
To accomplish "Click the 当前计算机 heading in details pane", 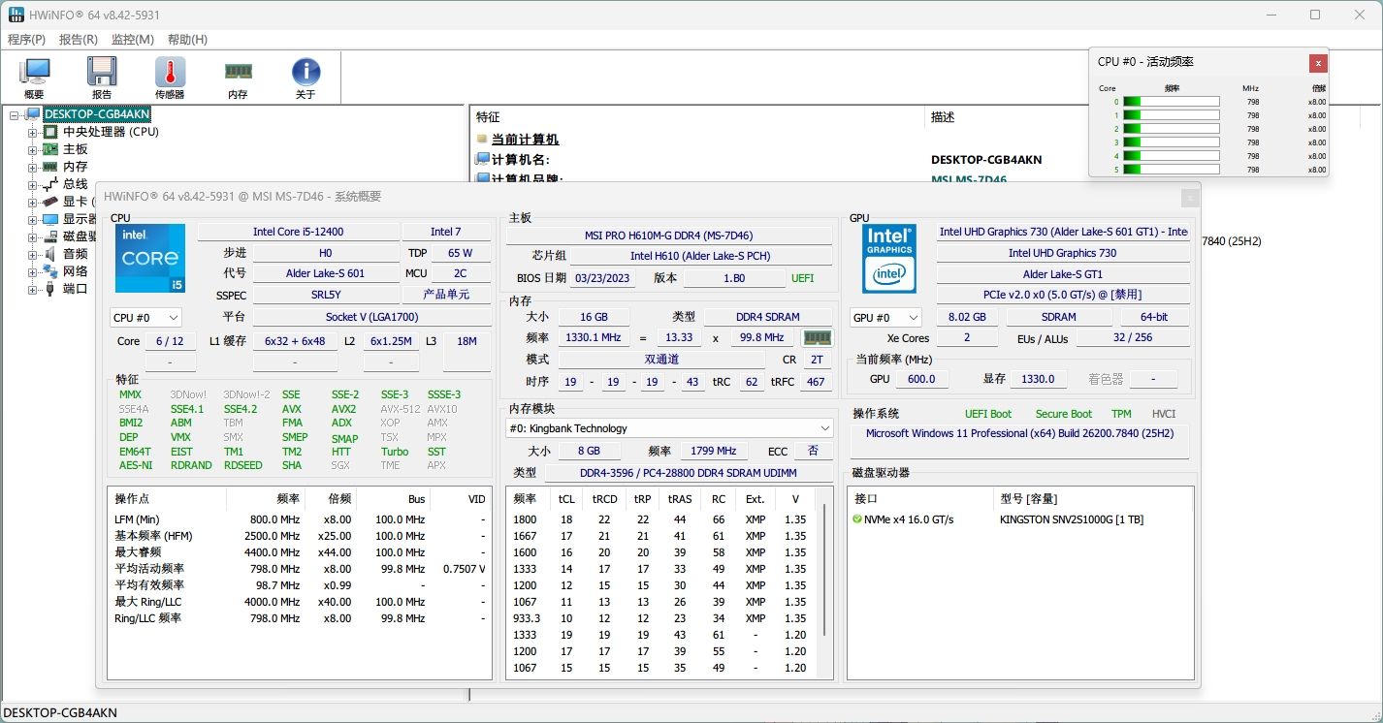I will pyautogui.click(x=525, y=140).
